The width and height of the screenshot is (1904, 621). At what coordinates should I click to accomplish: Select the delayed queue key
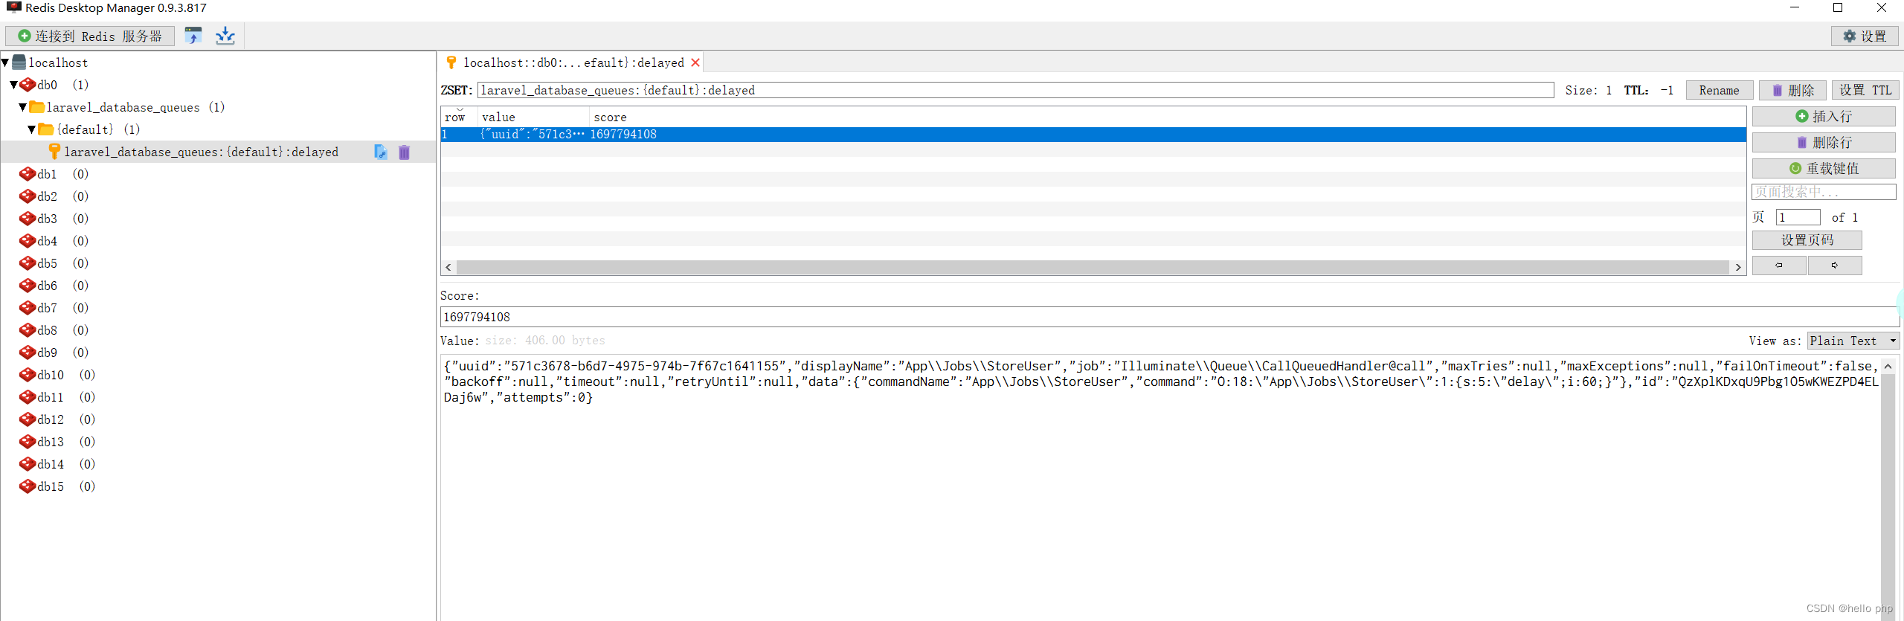click(x=201, y=152)
